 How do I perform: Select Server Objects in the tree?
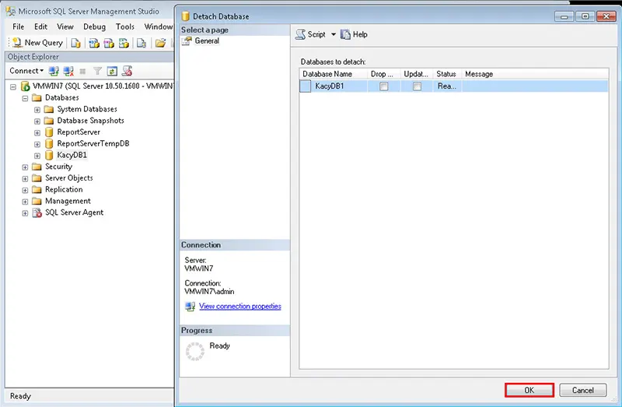coord(69,178)
